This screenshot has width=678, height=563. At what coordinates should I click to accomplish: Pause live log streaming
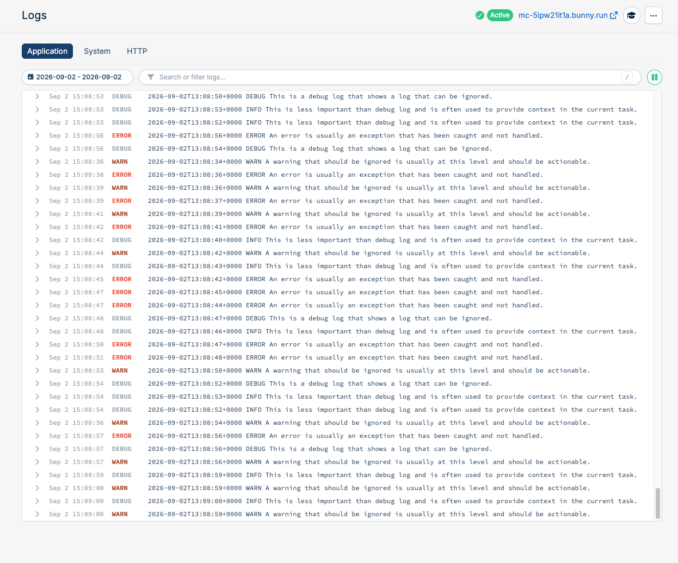(x=655, y=77)
